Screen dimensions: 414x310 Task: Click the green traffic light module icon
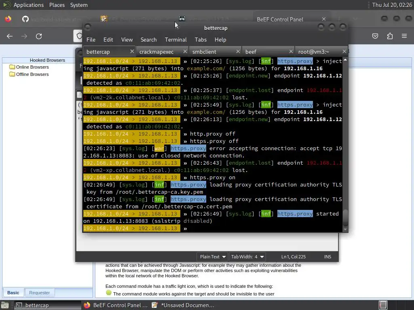click(108, 293)
